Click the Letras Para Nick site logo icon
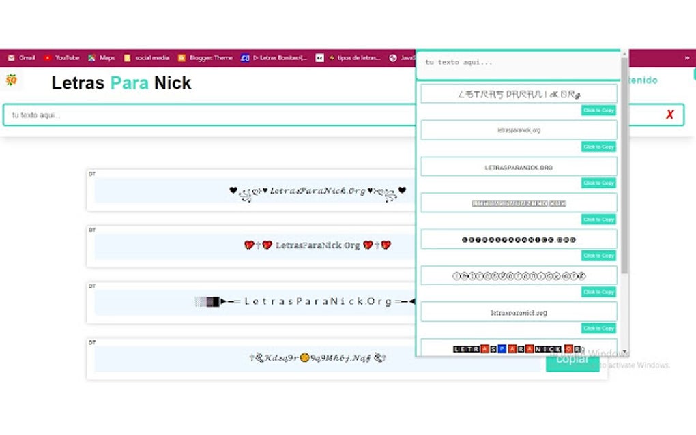Screen dimensions: 696x435 [12, 80]
